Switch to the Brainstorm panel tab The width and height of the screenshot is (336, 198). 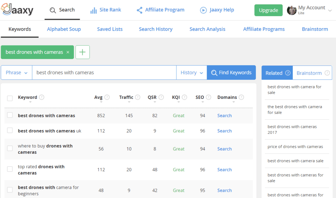(x=312, y=73)
